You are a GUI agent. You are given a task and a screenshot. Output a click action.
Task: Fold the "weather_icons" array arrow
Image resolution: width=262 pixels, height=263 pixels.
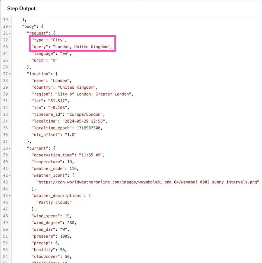click(10, 175)
